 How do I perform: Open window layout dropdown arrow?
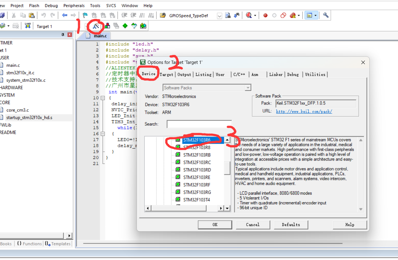(x=315, y=16)
